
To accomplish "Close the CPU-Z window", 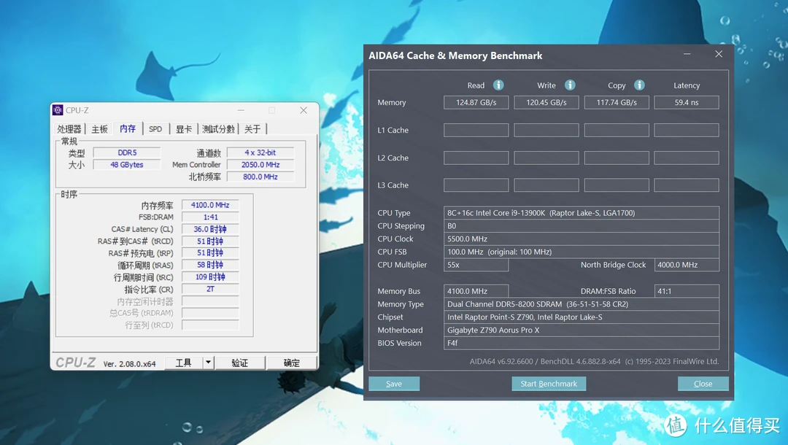I will pos(304,110).
